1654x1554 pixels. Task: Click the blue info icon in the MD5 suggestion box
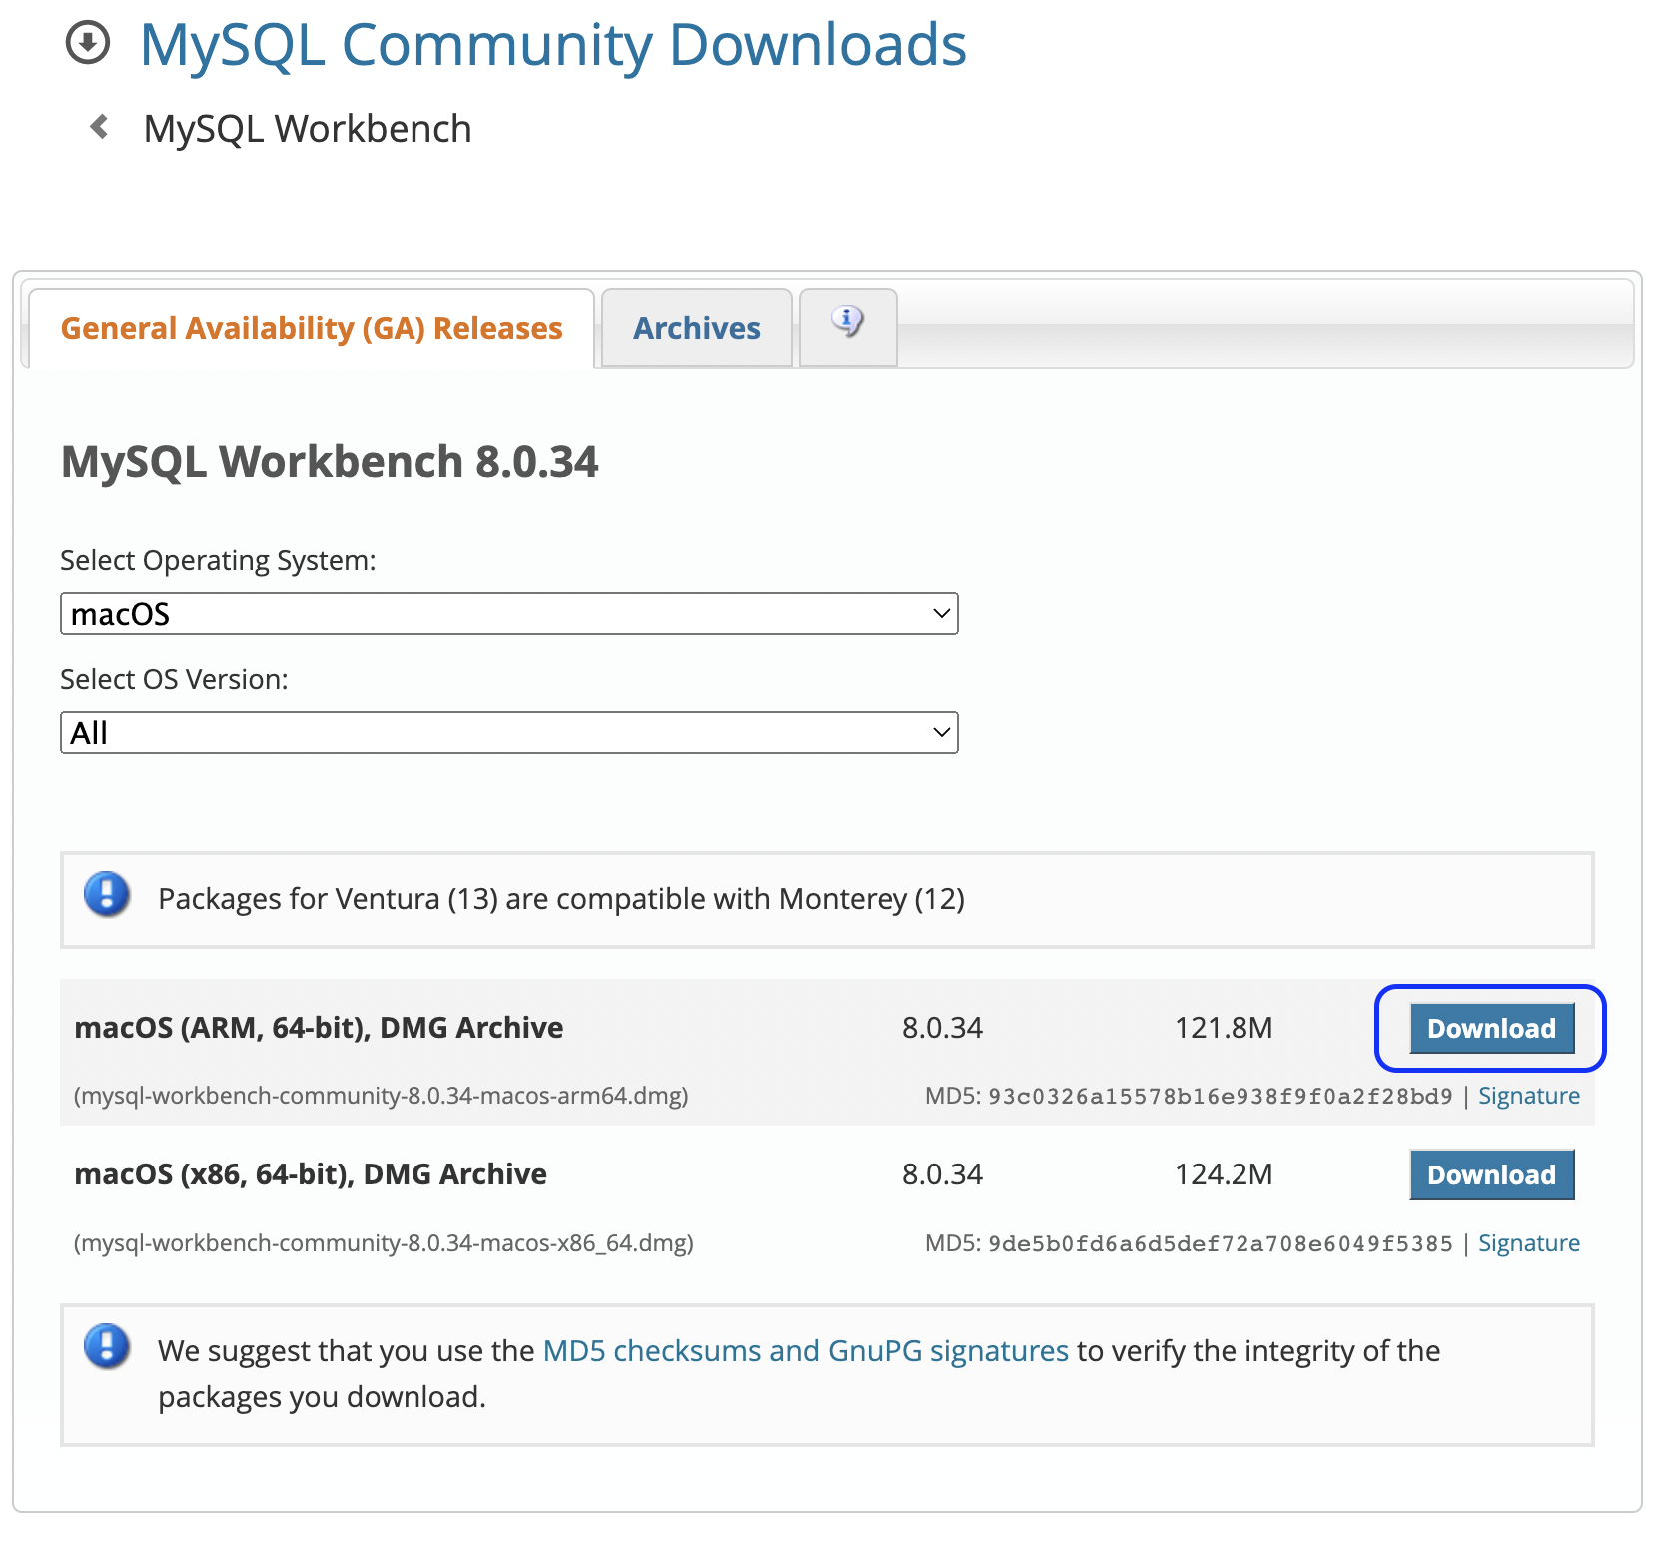coord(107,1347)
